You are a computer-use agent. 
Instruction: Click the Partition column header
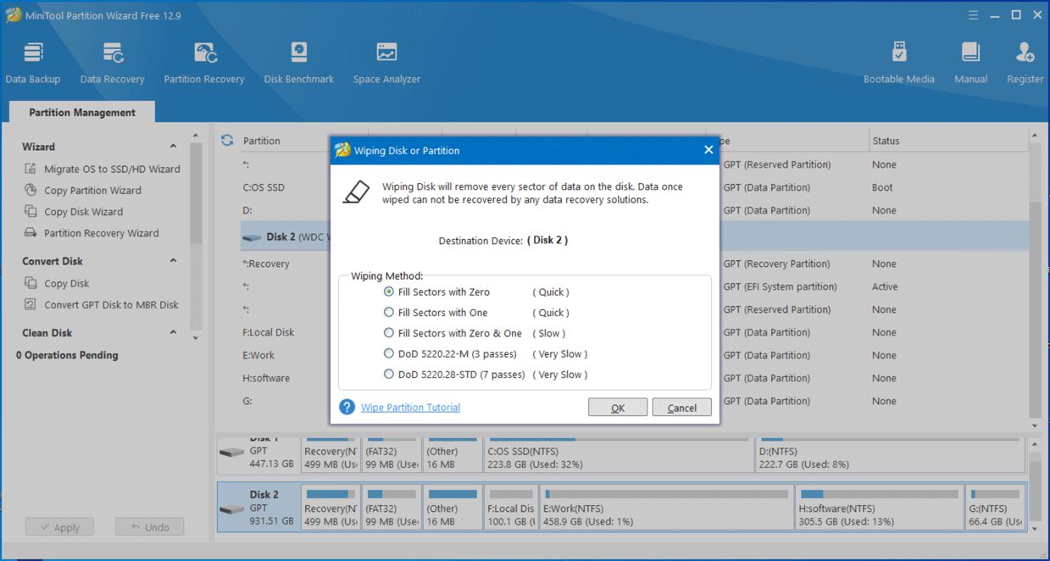[x=261, y=141]
